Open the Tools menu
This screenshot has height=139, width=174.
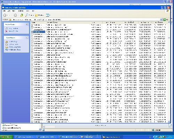click(x=27, y=11)
